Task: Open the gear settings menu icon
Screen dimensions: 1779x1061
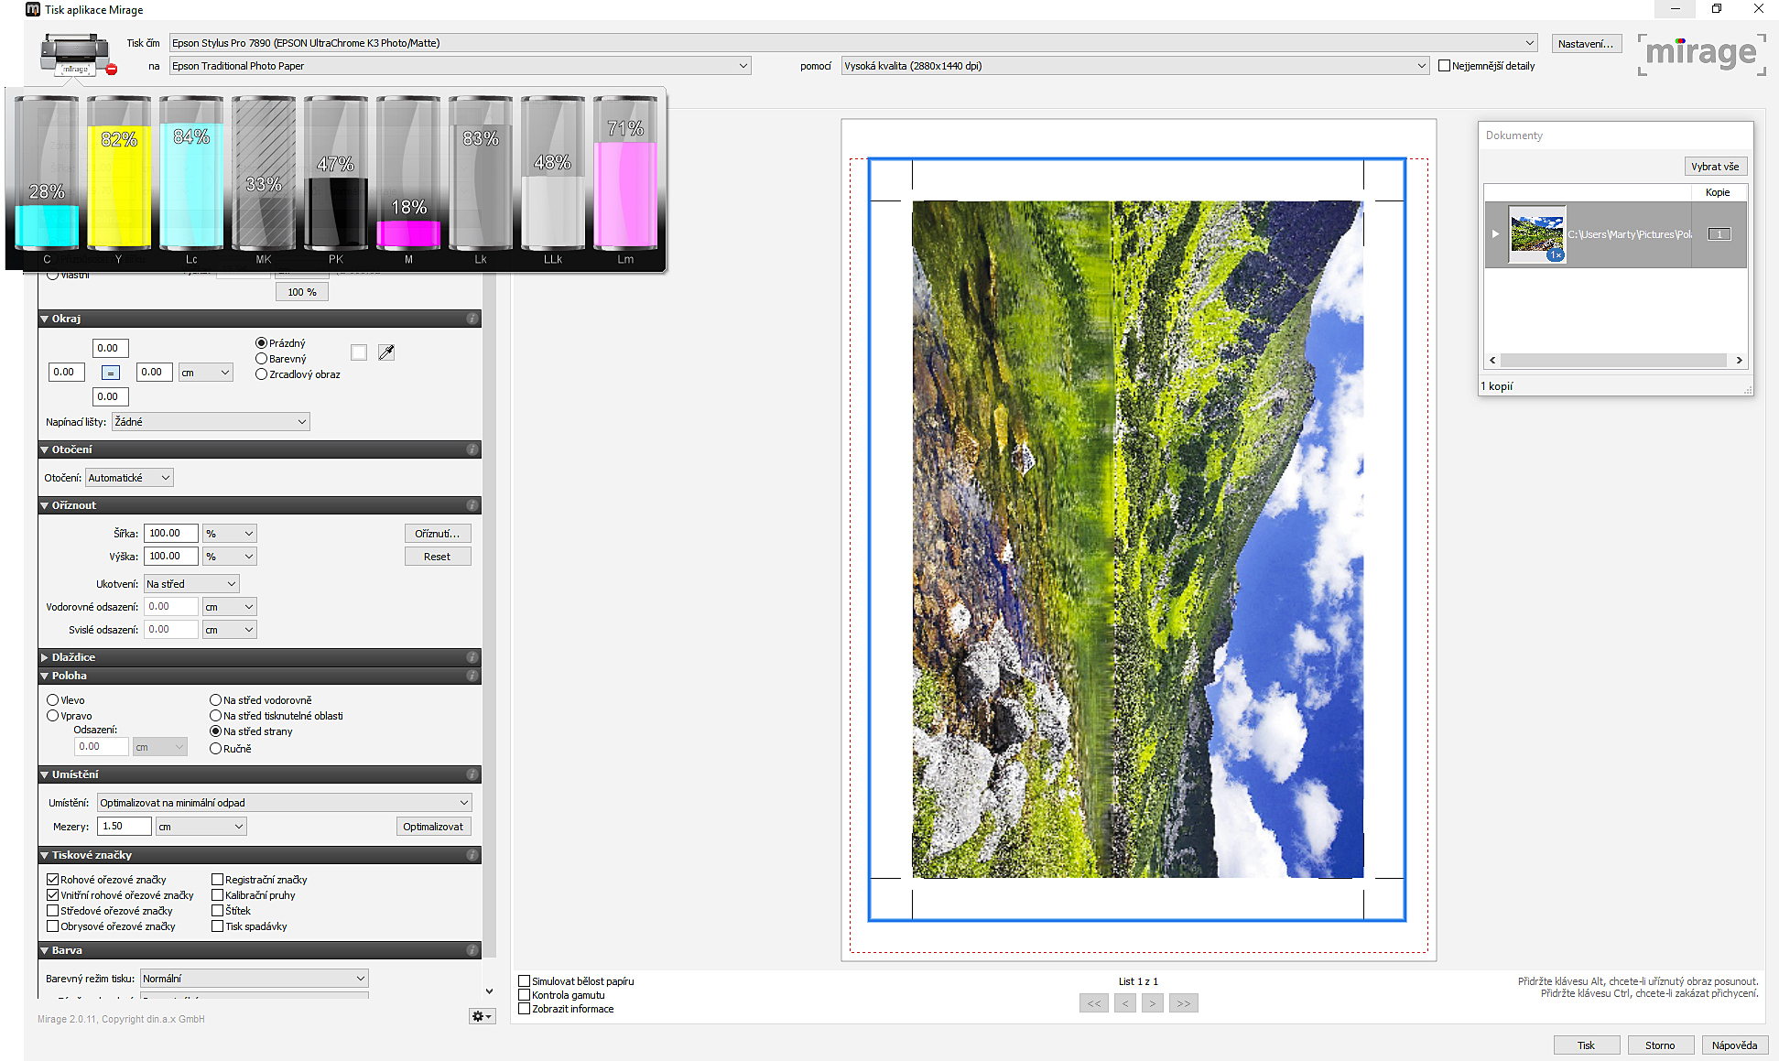Action: pos(481,1016)
